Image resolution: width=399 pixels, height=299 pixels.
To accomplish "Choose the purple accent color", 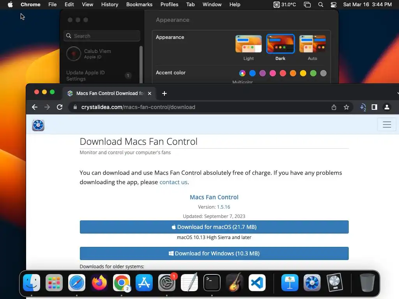I will 263,73.
